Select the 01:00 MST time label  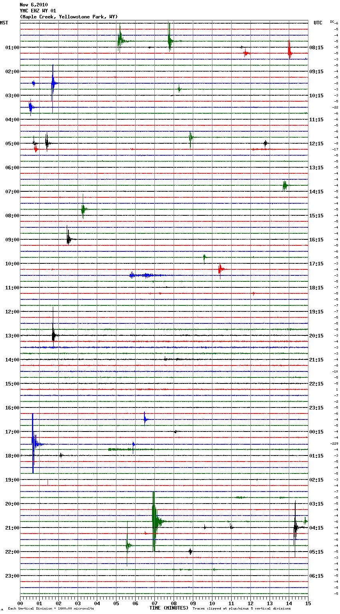coord(12,48)
